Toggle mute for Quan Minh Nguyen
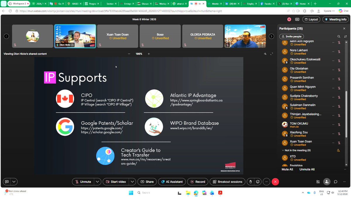 pos(339,88)
